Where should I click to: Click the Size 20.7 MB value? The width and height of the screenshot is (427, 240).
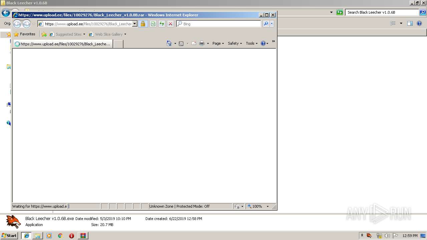coord(107,225)
